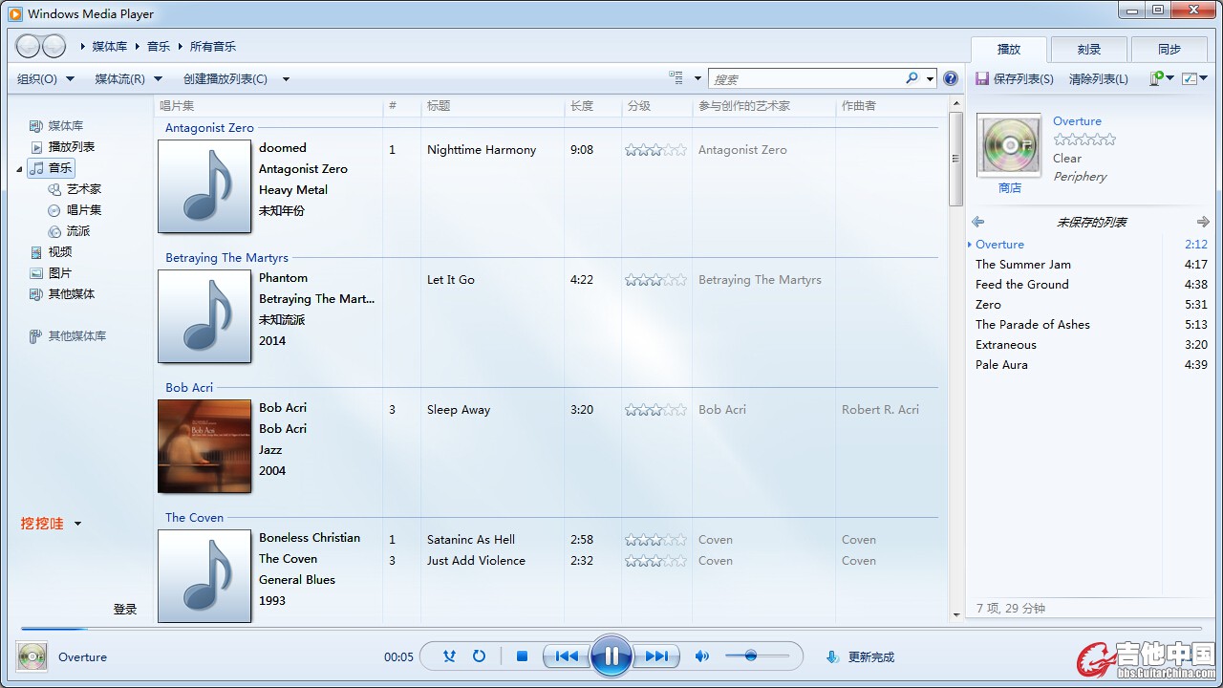Click 创建播放列表(C)
The width and height of the screenshot is (1223, 688).
225,79
